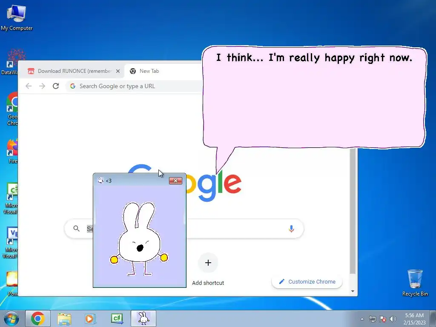The height and width of the screenshot is (327, 436).
Task: Open Action Center flag icon
Action: click(x=383, y=319)
